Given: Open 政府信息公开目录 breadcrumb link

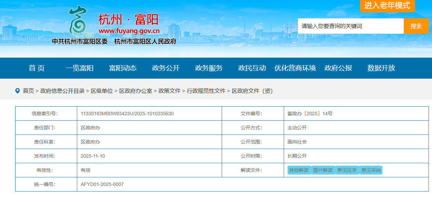Looking at the screenshot, I should tap(62, 91).
